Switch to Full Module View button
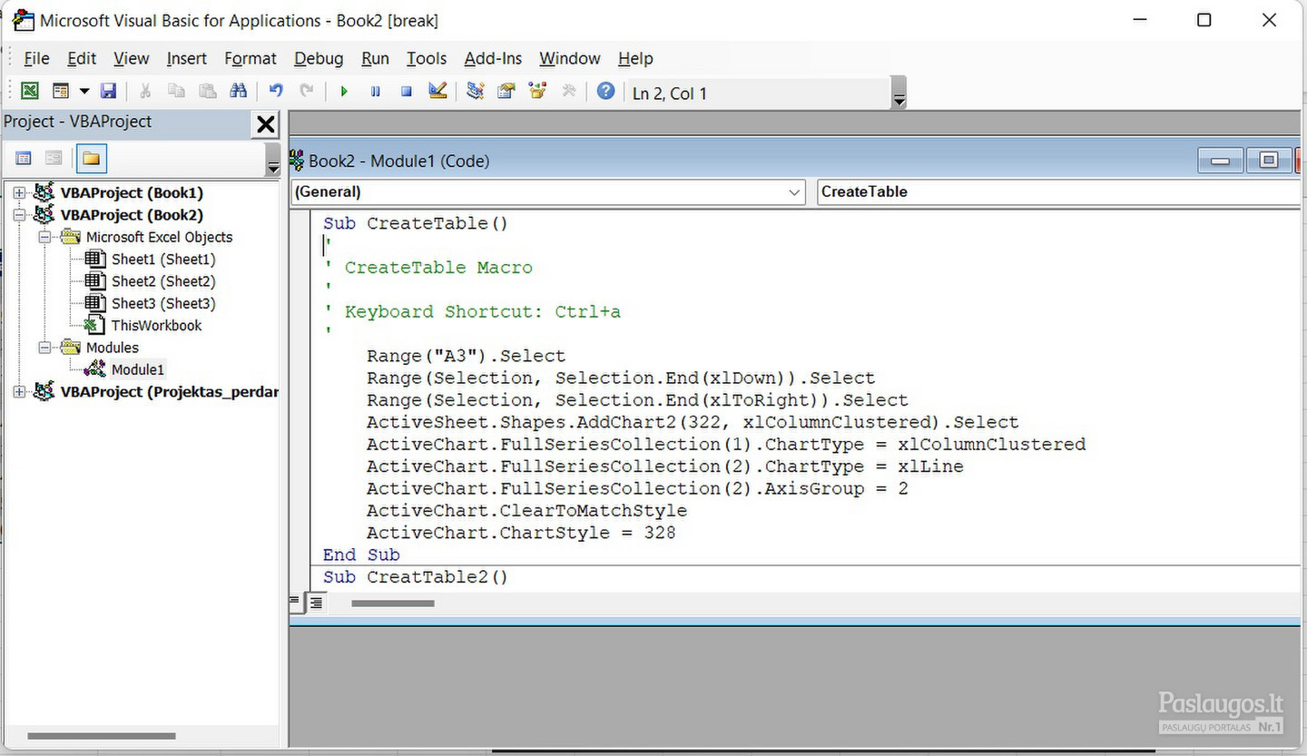Viewport: 1307px width, 756px height. point(315,602)
